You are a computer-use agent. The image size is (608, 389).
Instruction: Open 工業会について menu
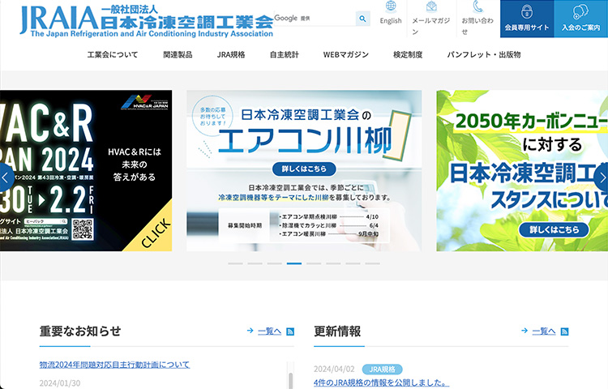[113, 54]
